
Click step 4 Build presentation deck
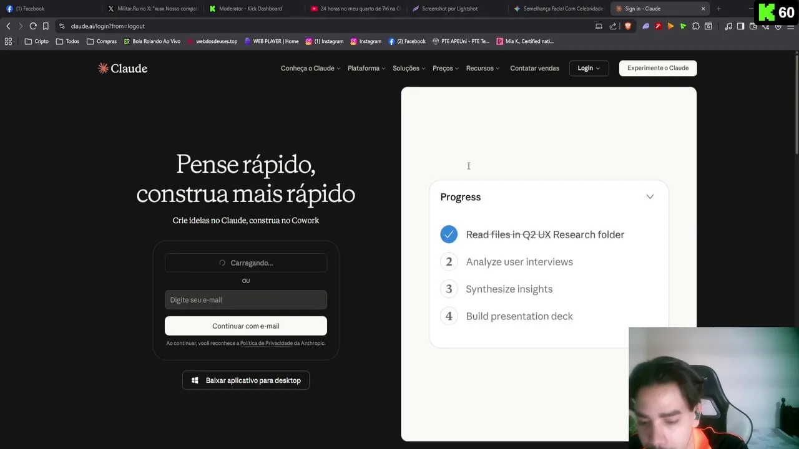[506, 316]
